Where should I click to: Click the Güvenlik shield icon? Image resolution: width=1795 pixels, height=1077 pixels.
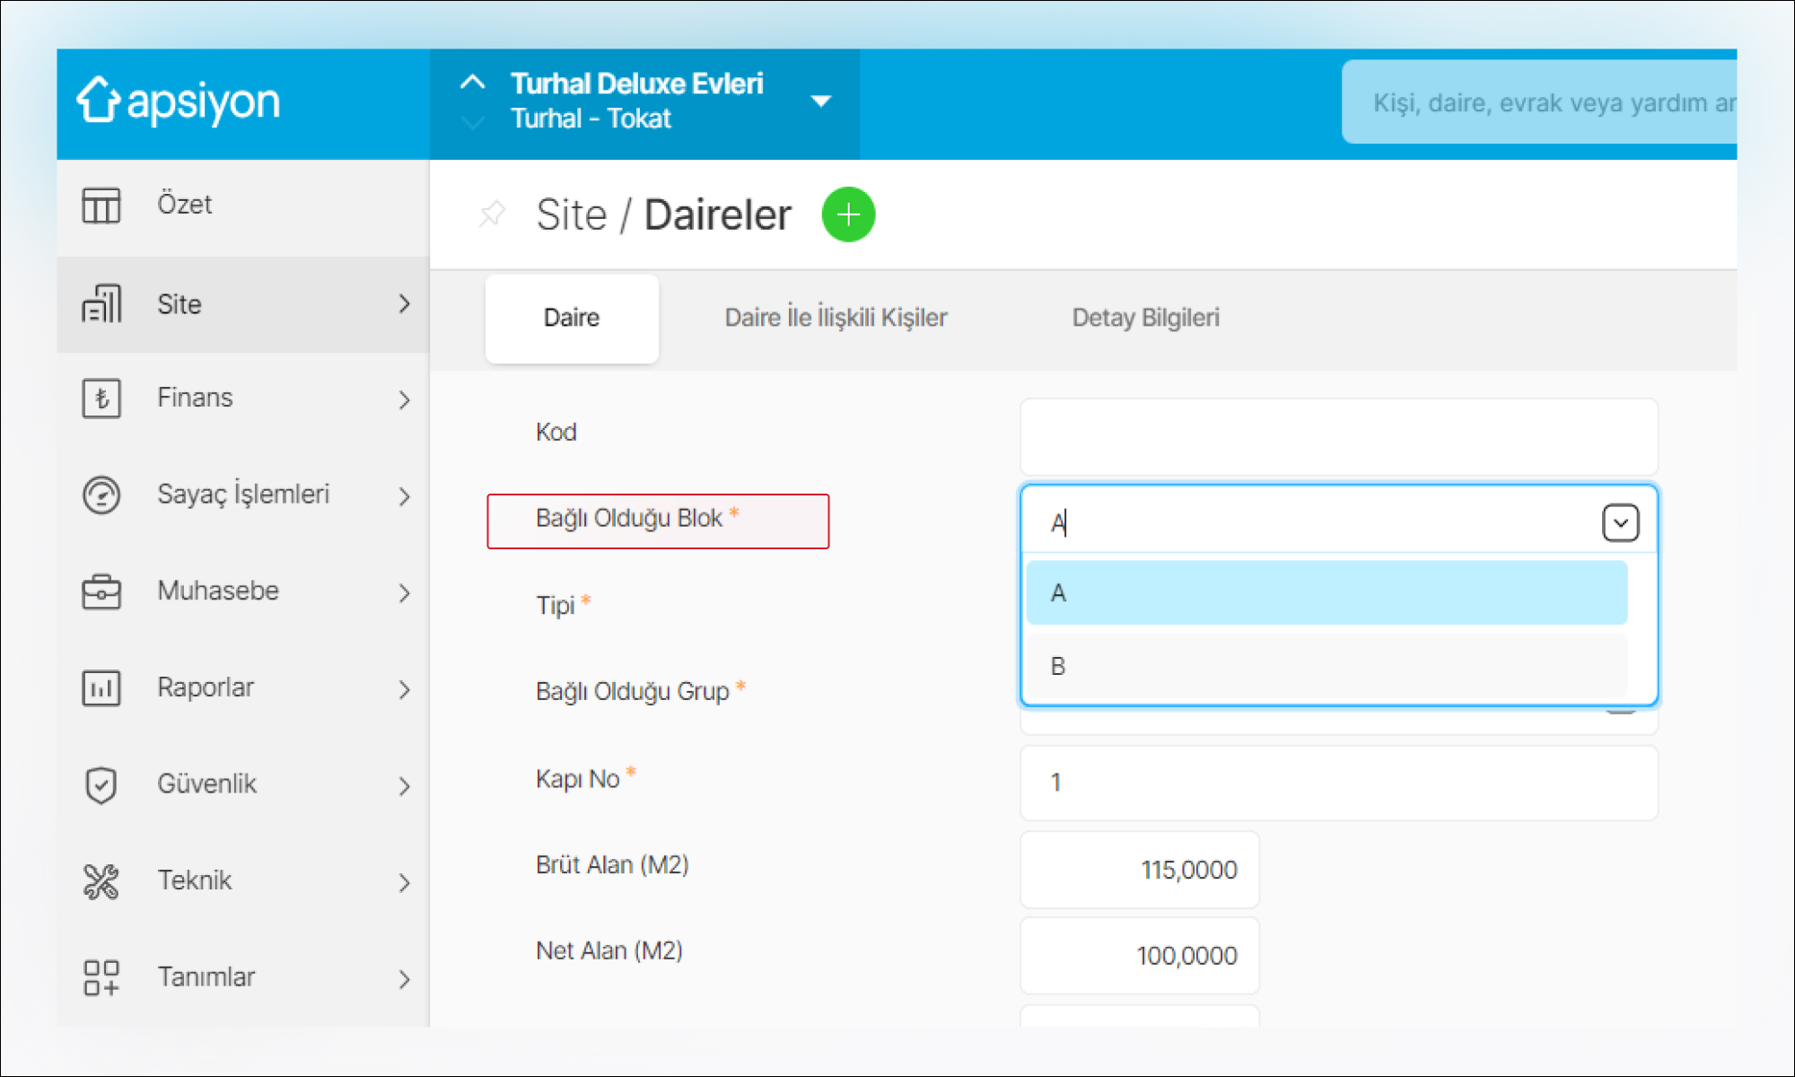tap(101, 784)
